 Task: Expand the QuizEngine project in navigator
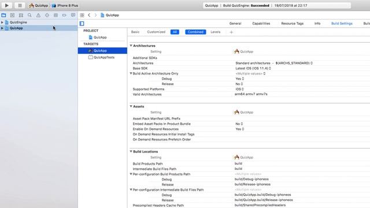(x=2, y=23)
